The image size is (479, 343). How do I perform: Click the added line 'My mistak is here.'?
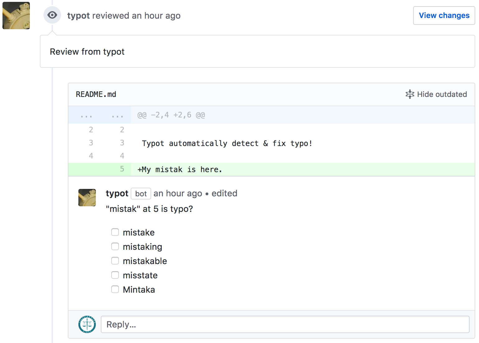coord(180,169)
